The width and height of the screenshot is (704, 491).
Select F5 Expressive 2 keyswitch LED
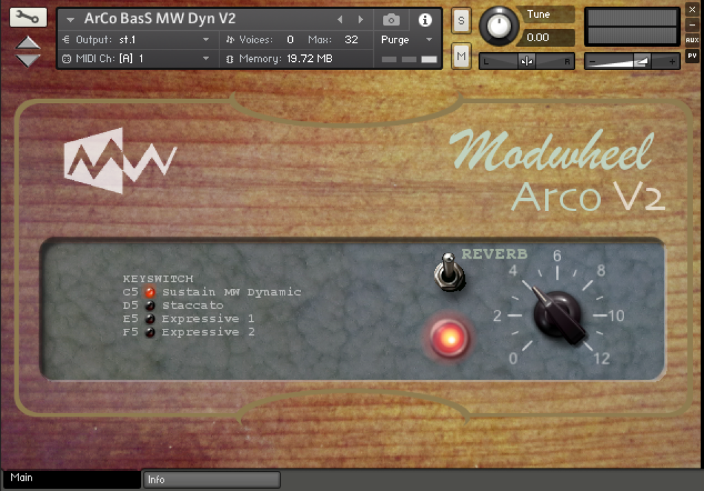coord(150,332)
